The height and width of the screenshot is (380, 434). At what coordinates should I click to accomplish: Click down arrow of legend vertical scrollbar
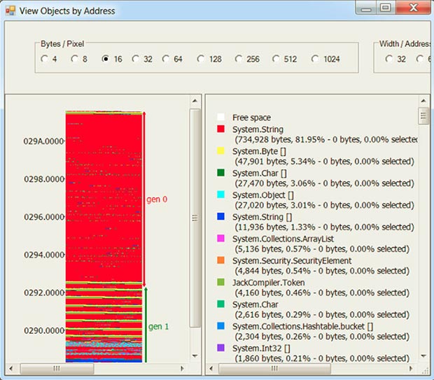click(423, 356)
